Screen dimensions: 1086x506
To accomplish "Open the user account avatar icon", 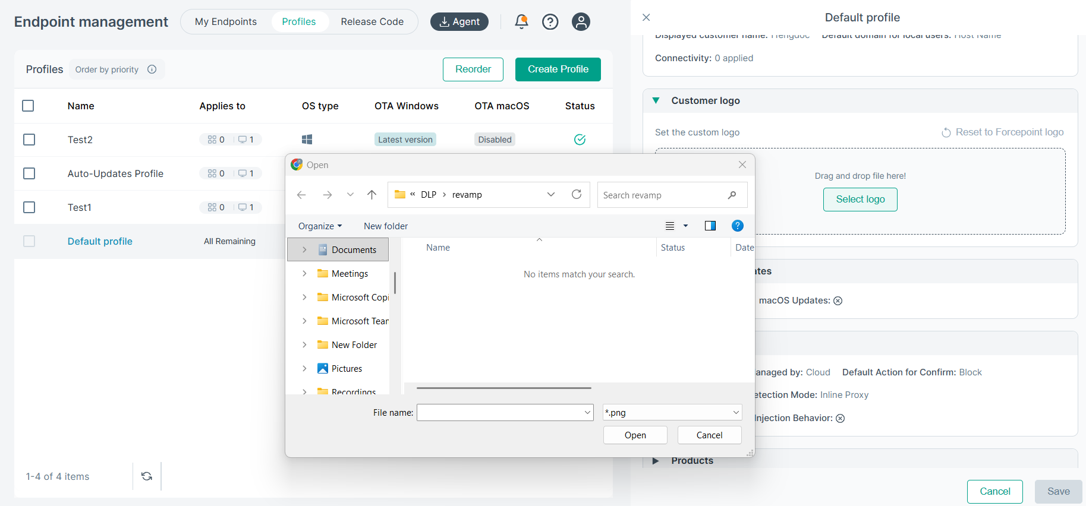I will [x=580, y=22].
